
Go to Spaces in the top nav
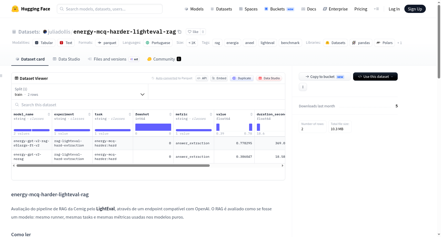coord(248,9)
